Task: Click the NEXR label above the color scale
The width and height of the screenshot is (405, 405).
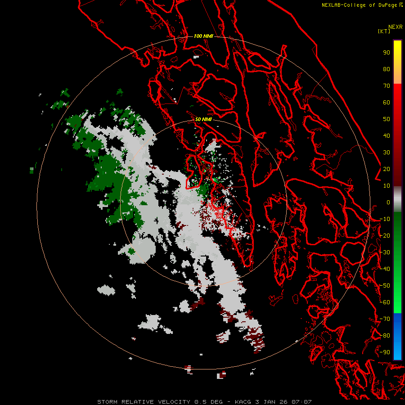Action: pos(395,27)
